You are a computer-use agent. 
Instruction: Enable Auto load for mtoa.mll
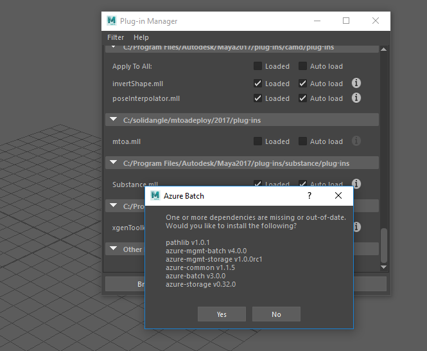(302, 141)
